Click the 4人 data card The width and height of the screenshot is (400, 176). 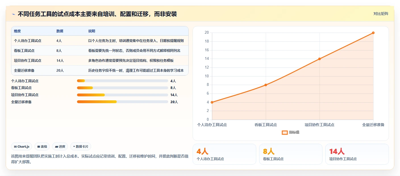[x=224, y=154]
